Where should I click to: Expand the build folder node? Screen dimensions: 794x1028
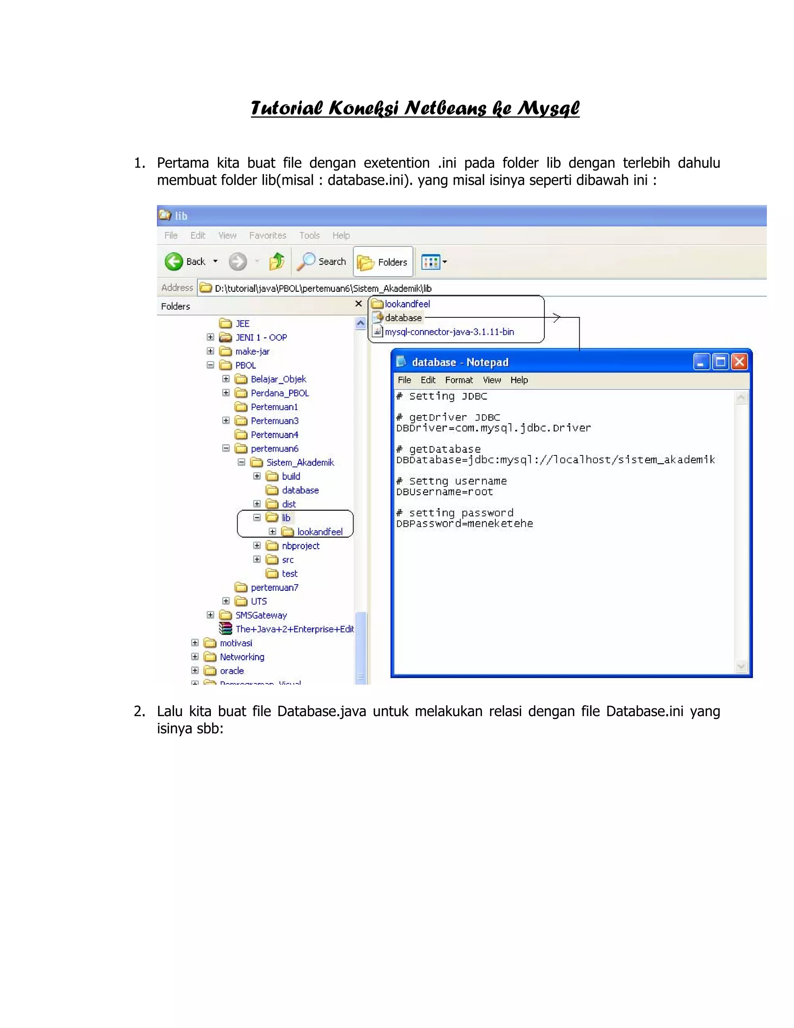point(257,476)
